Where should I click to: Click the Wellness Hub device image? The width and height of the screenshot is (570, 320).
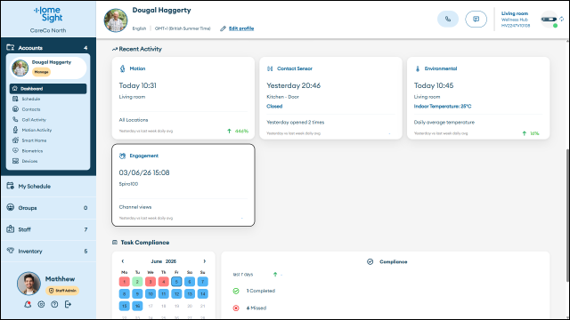tap(549, 20)
